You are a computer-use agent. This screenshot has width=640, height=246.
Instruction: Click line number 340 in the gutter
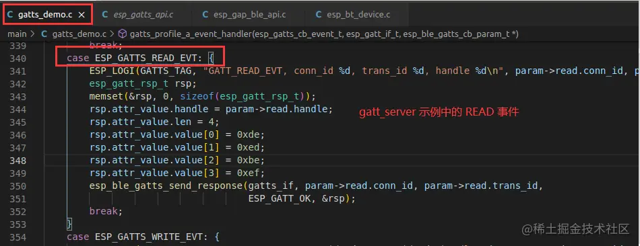(x=19, y=58)
